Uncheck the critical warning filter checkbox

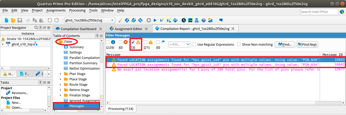[133, 42]
